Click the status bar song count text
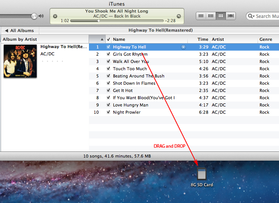 [117, 156]
